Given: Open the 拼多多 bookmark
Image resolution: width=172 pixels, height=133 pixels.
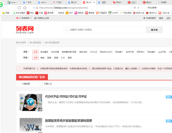Looking at the screenshot, I should [x=61, y=13].
